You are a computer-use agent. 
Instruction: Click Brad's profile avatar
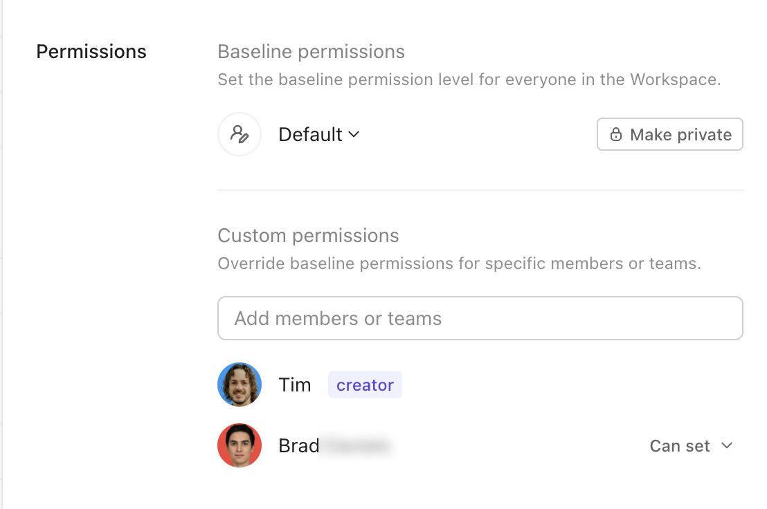240,445
